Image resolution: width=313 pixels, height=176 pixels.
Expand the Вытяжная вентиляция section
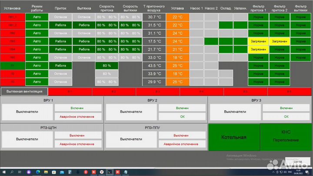[23, 92]
